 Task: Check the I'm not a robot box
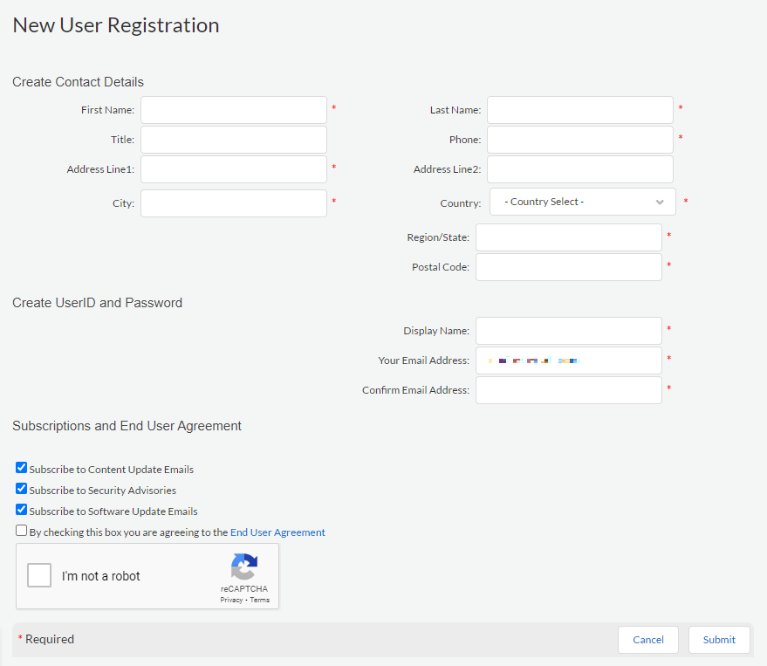[x=38, y=574]
